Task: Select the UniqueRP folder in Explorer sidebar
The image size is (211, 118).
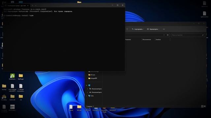Action: (93, 78)
